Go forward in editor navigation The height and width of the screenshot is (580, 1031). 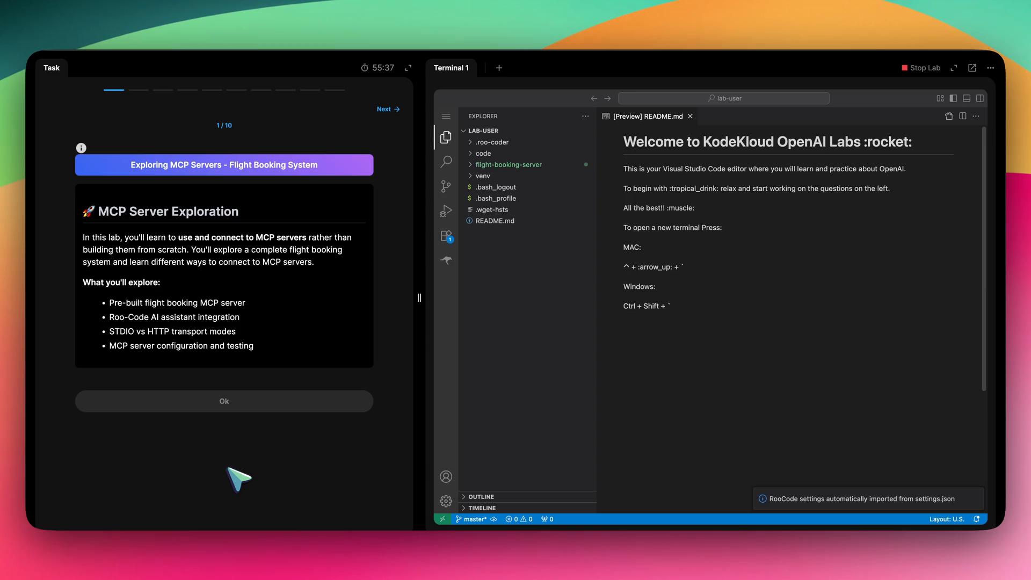[x=607, y=98]
